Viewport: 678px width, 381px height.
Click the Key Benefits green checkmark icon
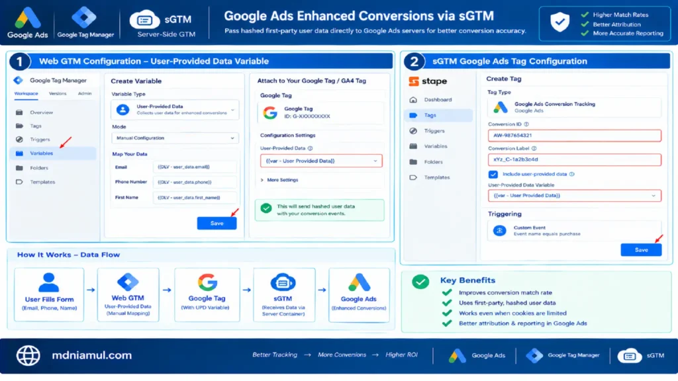420,282
